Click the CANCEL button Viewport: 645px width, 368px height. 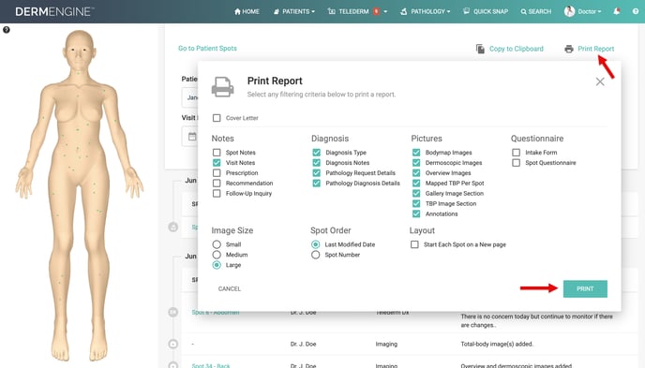click(230, 288)
